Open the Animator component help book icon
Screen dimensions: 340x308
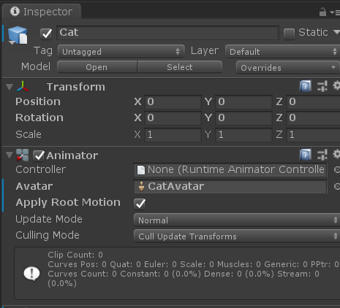pyautogui.click(x=305, y=155)
